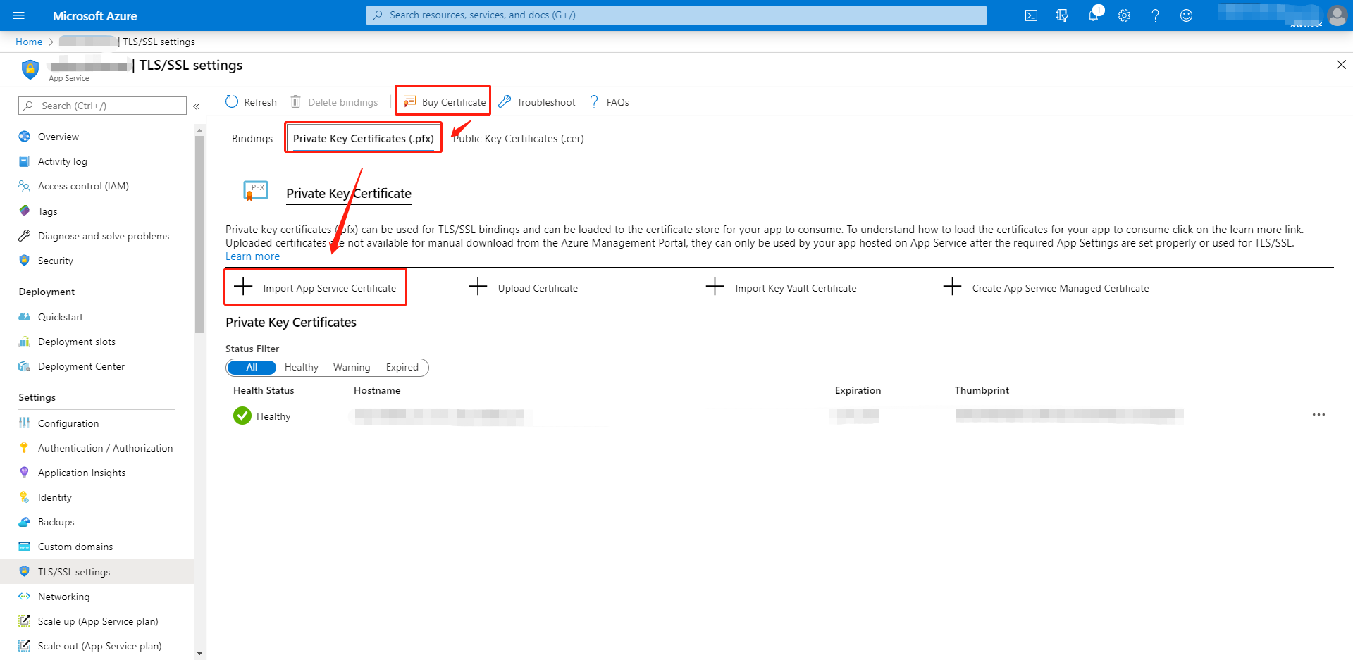The width and height of the screenshot is (1353, 660).
Task: Filter certificates by Expired status
Action: coord(401,367)
